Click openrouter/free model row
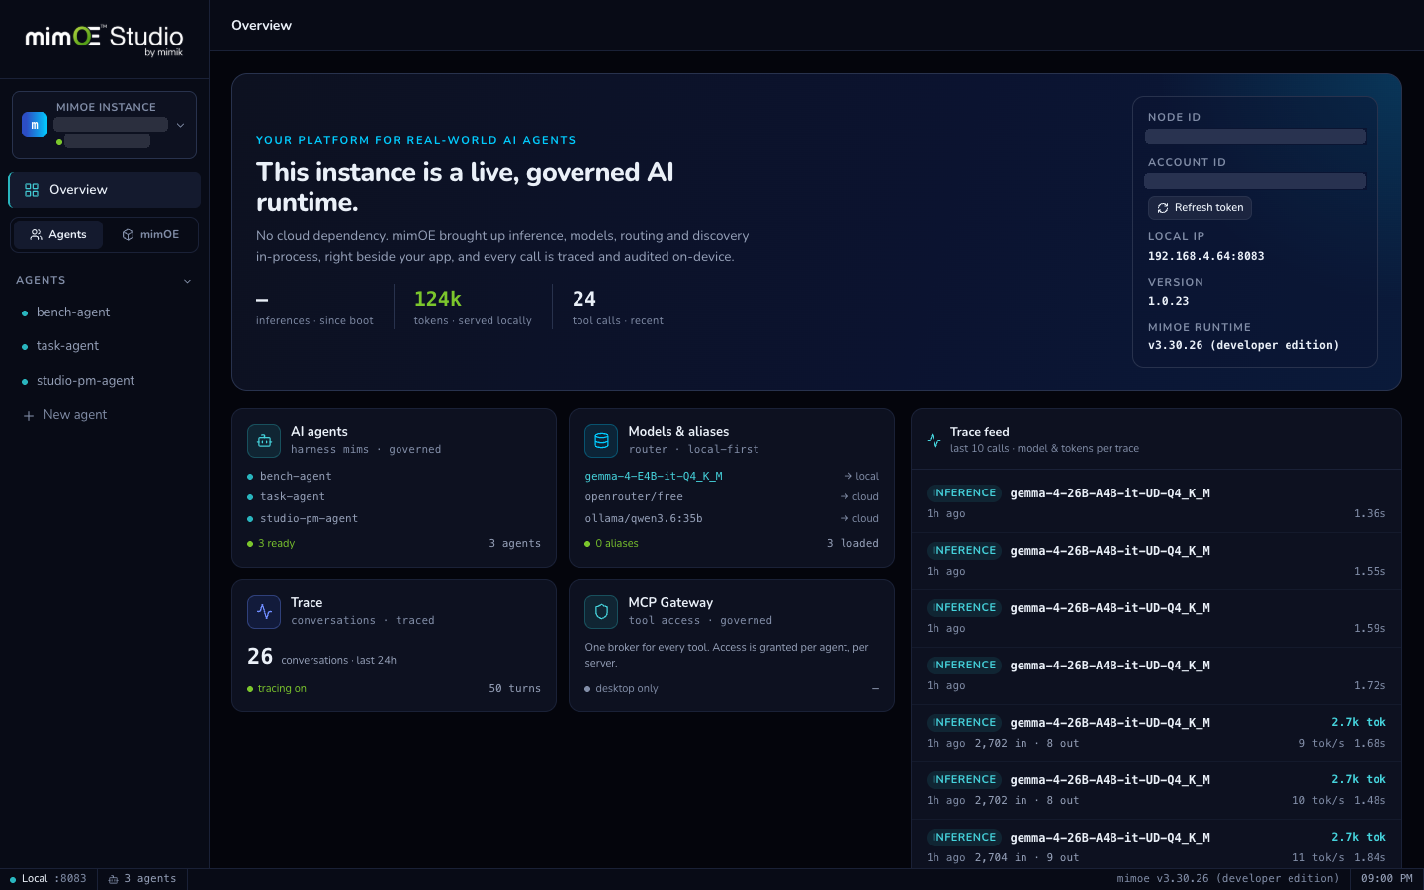Image resolution: width=1424 pixels, height=890 pixels. click(732, 497)
